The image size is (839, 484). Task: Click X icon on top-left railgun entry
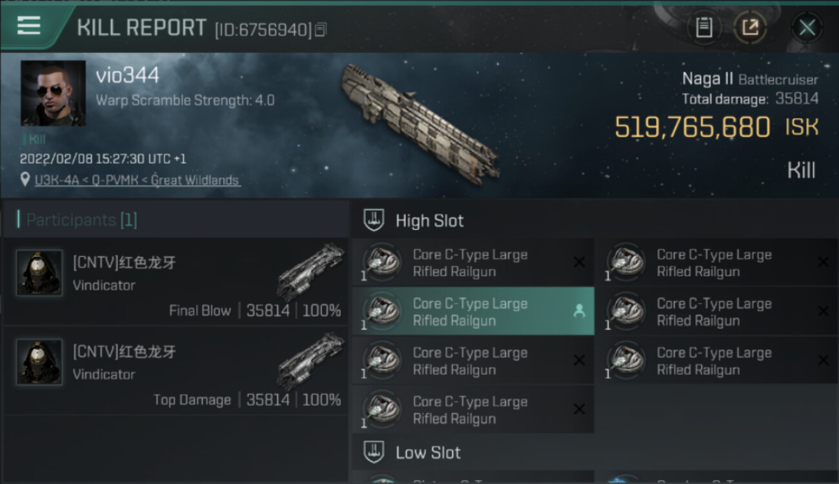pyautogui.click(x=579, y=262)
